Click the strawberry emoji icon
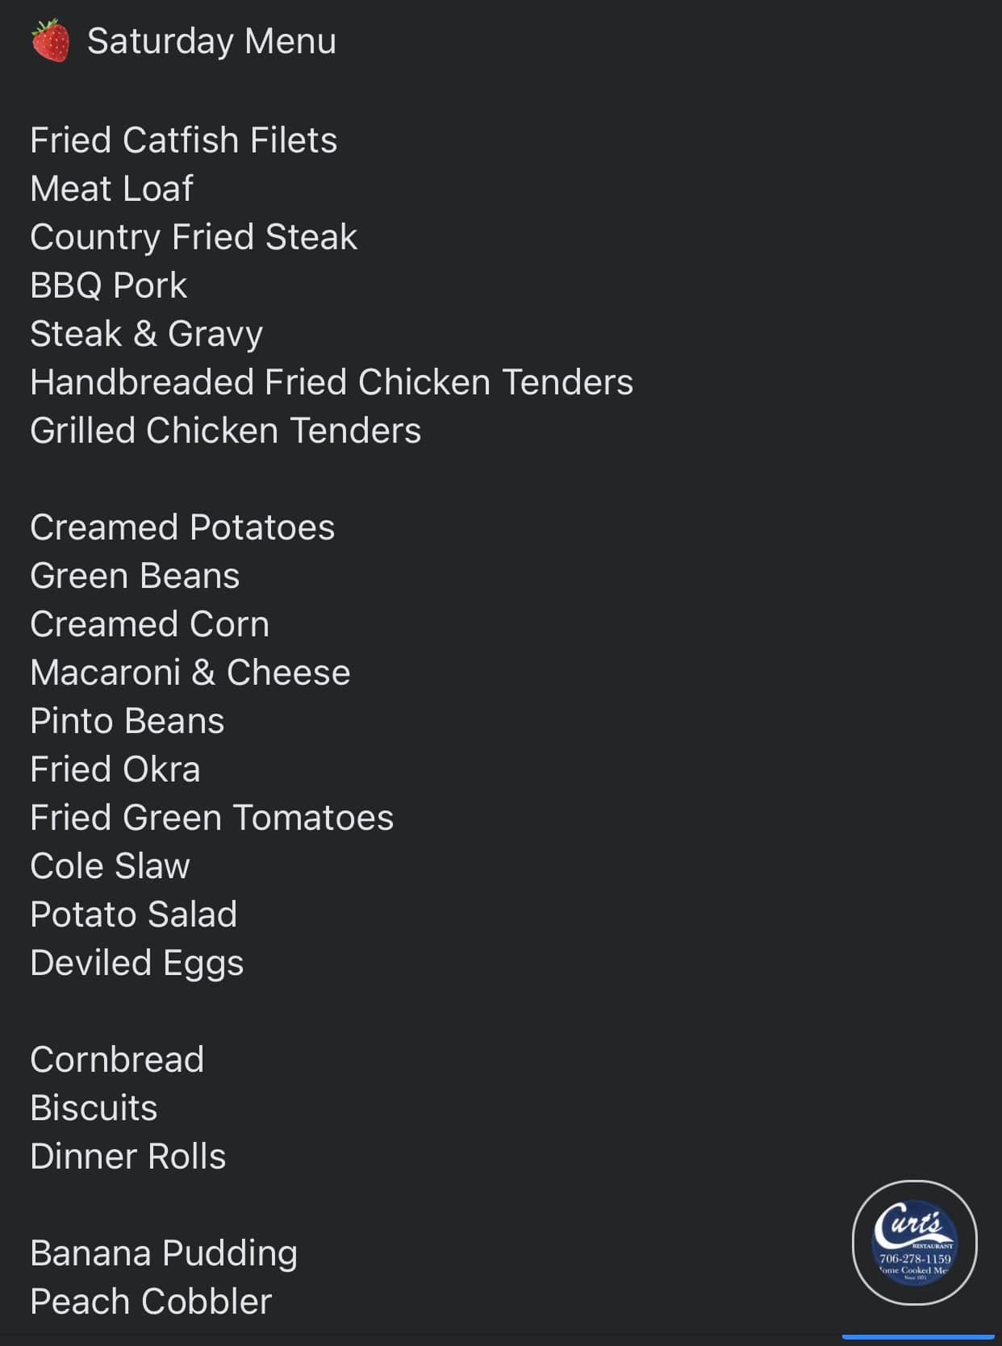The width and height of the screenshot is (1002, 1346). [x=50, y=40]
